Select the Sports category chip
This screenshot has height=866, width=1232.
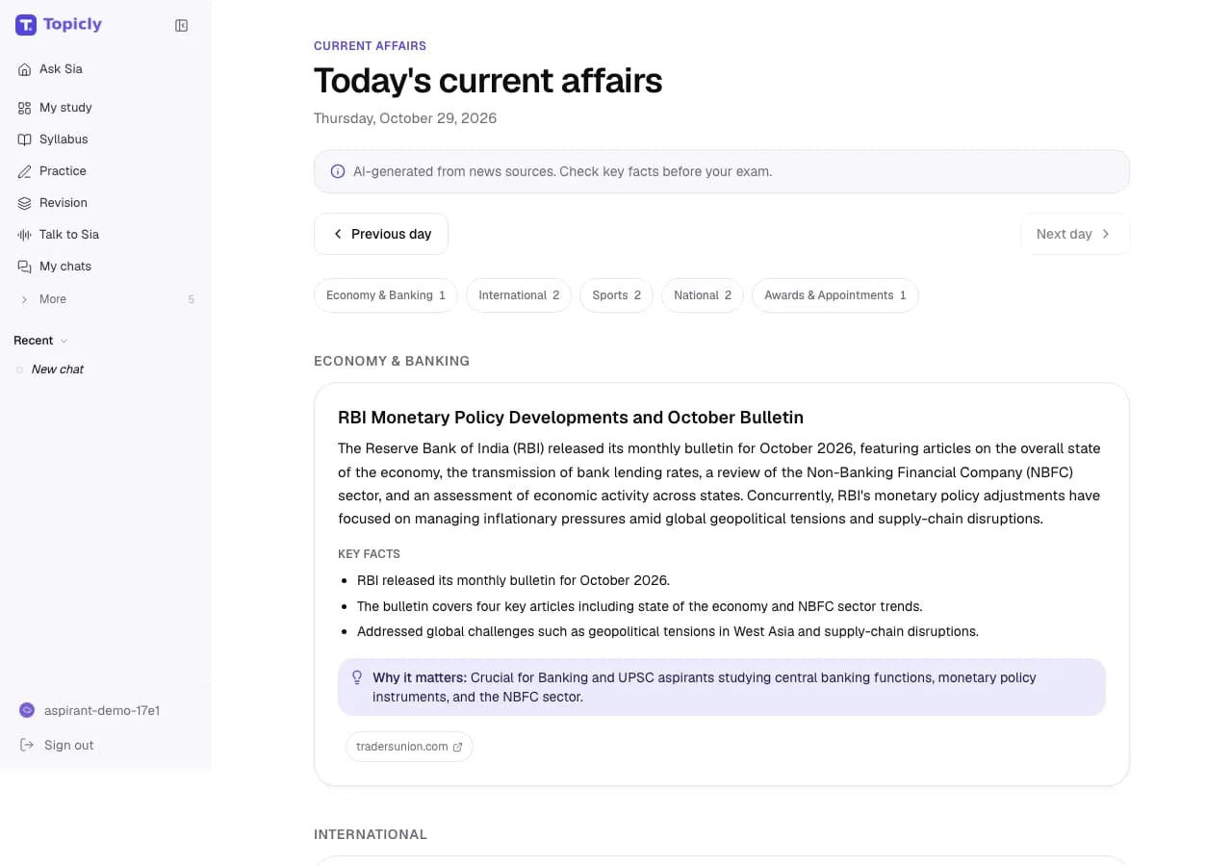pos(616,295)
